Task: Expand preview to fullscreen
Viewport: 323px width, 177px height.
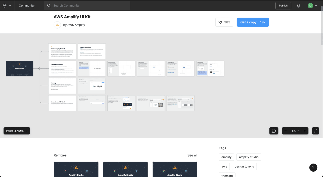Action: point(315,131)
